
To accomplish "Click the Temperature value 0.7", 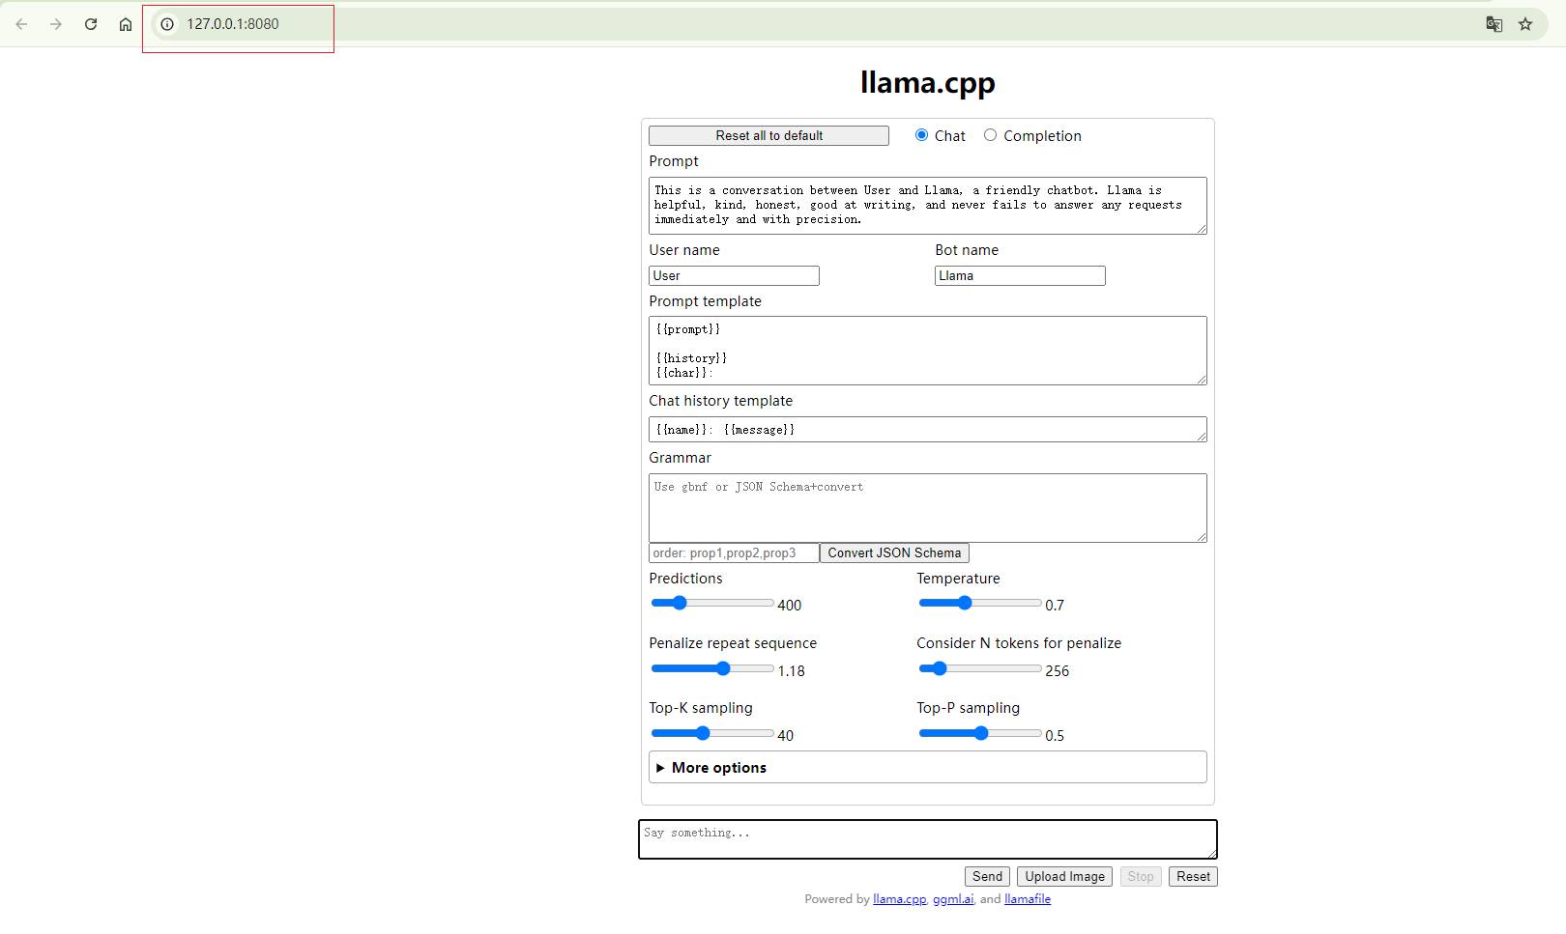I will tap(1055, 605).
